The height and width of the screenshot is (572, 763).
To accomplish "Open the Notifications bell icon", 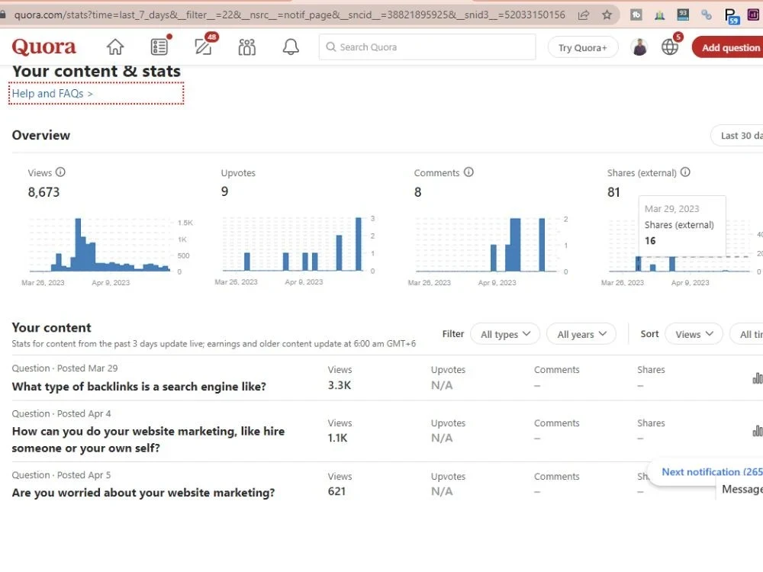I will (x=291, y=47).
